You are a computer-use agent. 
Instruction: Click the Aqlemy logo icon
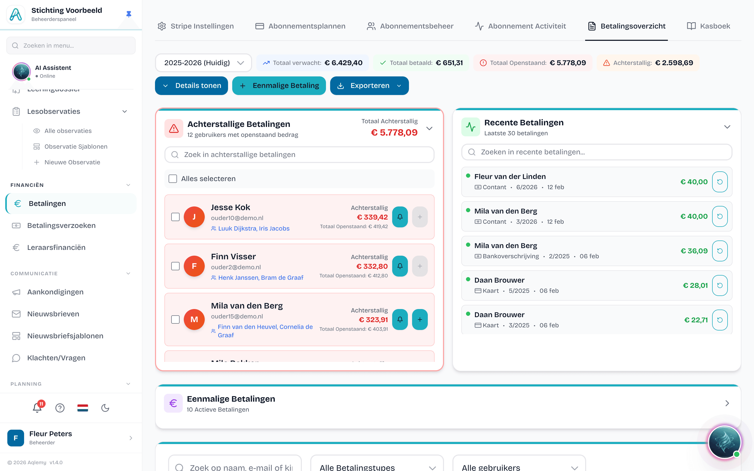(x=16, y=14)
